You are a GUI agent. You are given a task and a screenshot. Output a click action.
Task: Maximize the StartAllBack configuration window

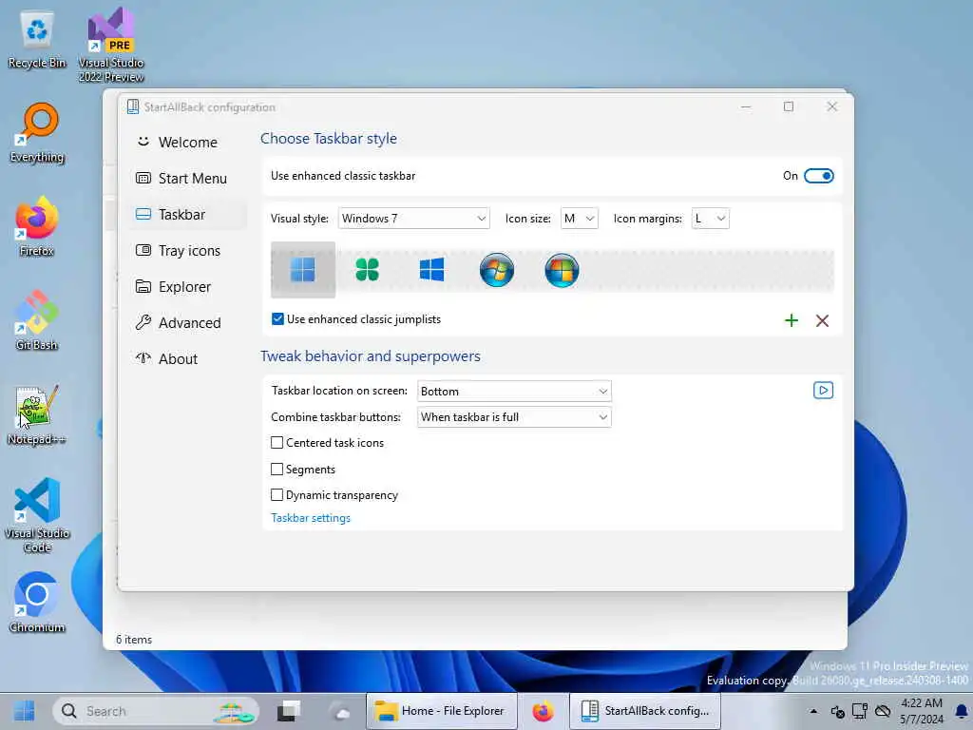[788, 106]
